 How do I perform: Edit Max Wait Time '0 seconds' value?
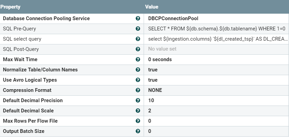click(160, 59)
